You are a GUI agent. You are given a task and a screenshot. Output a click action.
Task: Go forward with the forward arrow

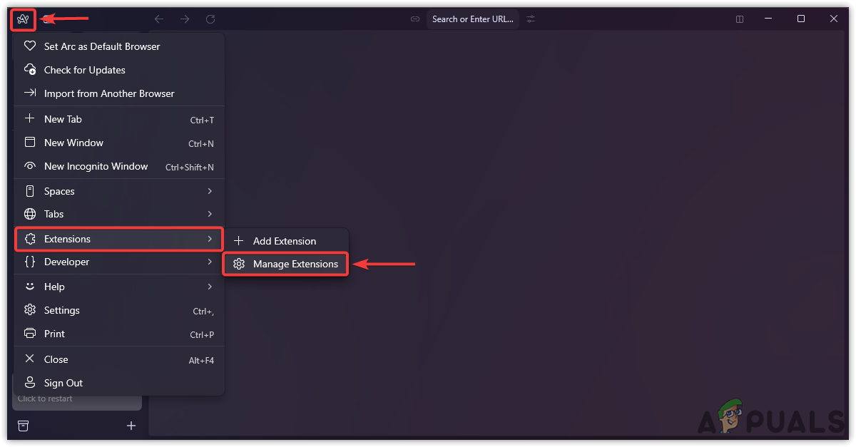click(x=185, y=19)
